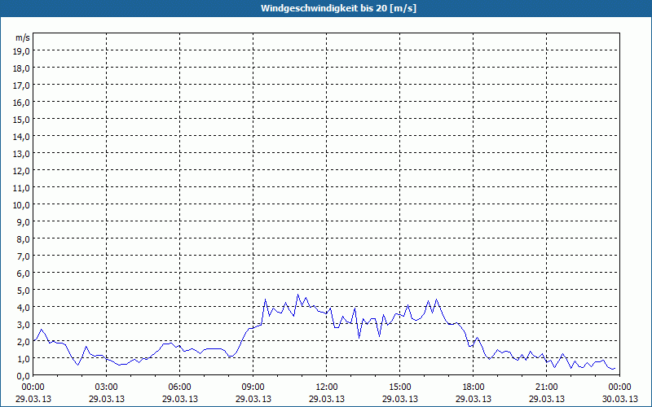Select the '12:00' time label
This screenshot has height=407, width=652.
pos(327,387)
